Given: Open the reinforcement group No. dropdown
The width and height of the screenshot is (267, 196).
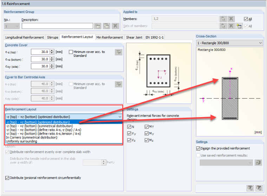Looking at the screenshot, I should [12, 26].
